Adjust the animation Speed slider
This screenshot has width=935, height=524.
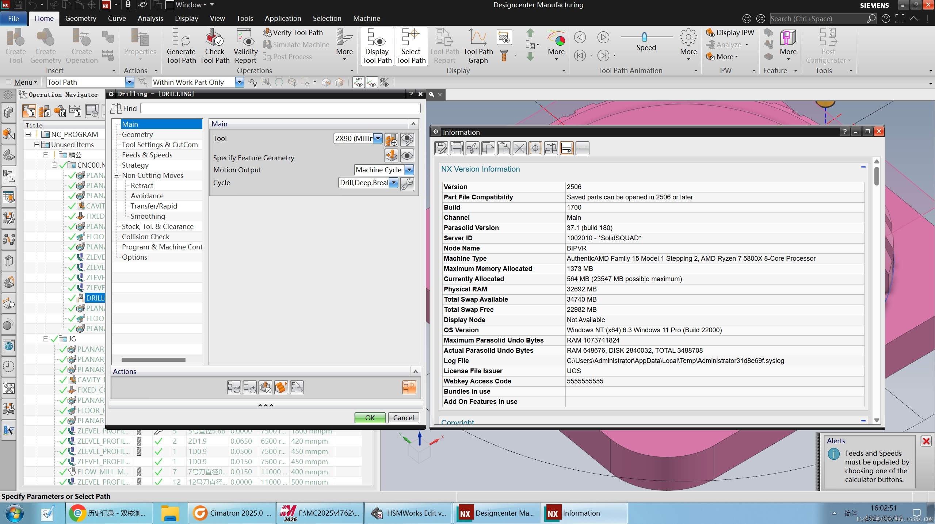coord(644,37)
